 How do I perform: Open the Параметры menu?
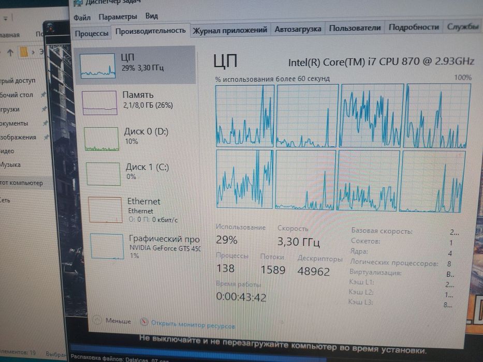(x=118, y=17)
